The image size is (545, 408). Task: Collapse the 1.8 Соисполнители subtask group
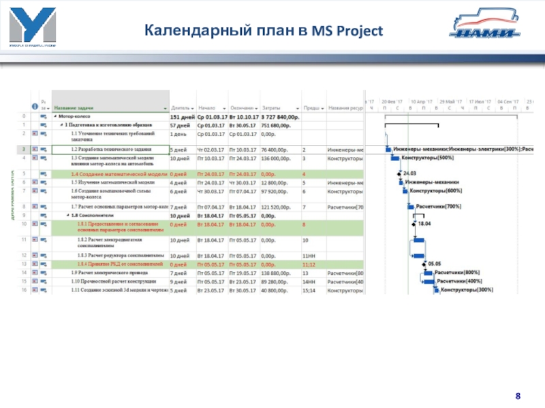point(68,216)
